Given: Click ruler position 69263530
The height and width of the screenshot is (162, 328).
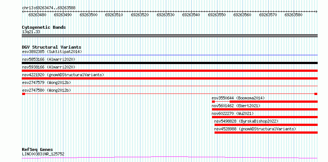Looking at the screenshot, I should point(166,15).
